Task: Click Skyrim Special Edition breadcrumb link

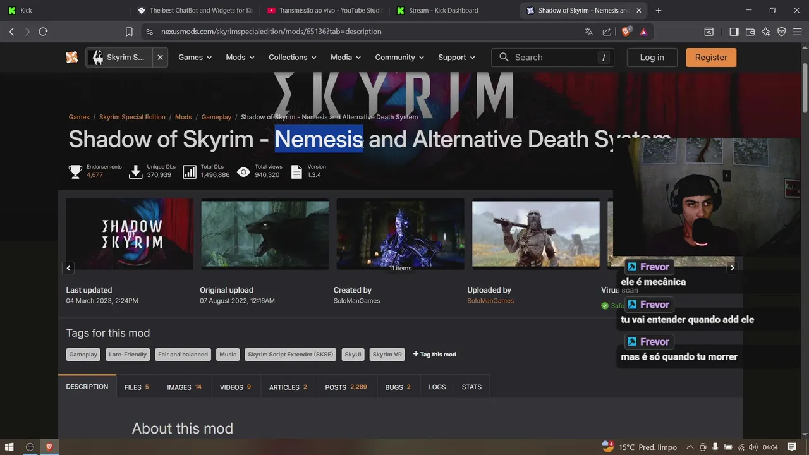Action: 132,117
